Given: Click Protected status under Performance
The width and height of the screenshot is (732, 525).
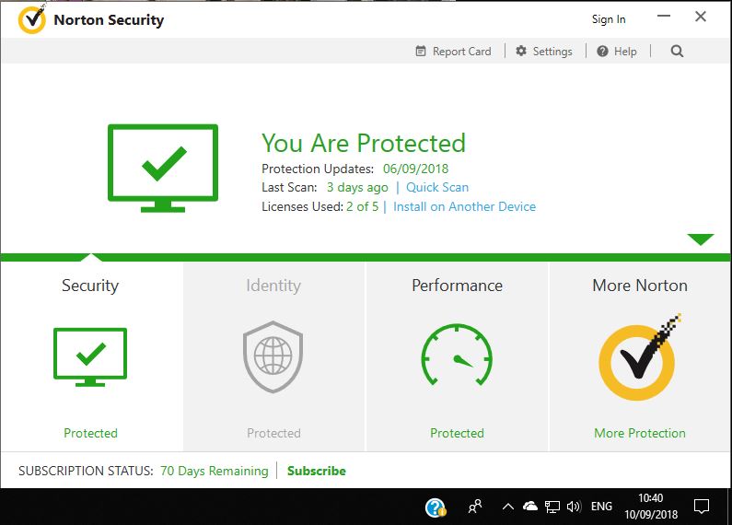Looking at the screenshot, I should pyautogui.click(x=457, y=434).
